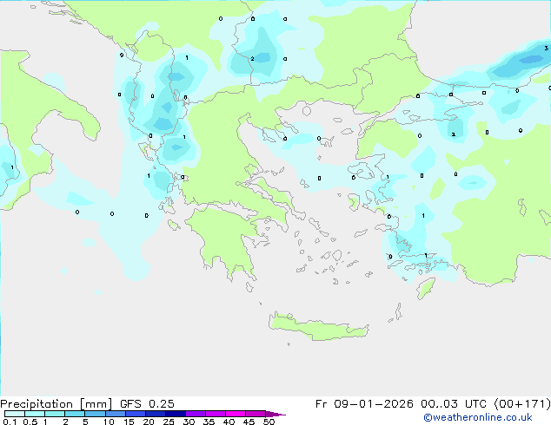Select the 40–45 mm magenta legend swatch
The image size is (551, 425).
(x=236, y=414)
